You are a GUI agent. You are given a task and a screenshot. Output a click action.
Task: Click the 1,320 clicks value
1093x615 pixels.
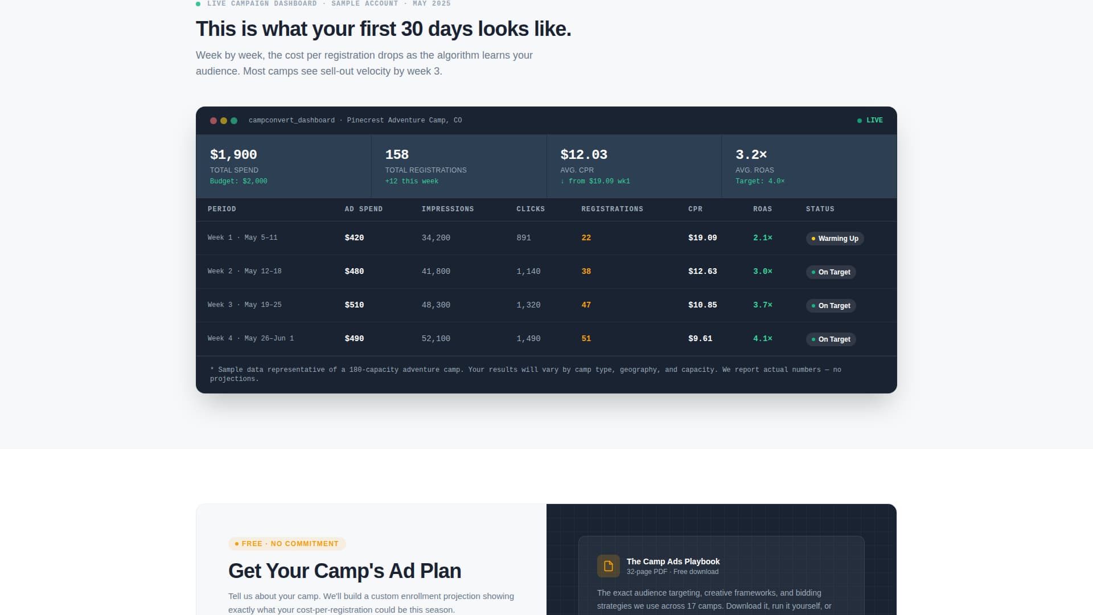tap(528, 305)
